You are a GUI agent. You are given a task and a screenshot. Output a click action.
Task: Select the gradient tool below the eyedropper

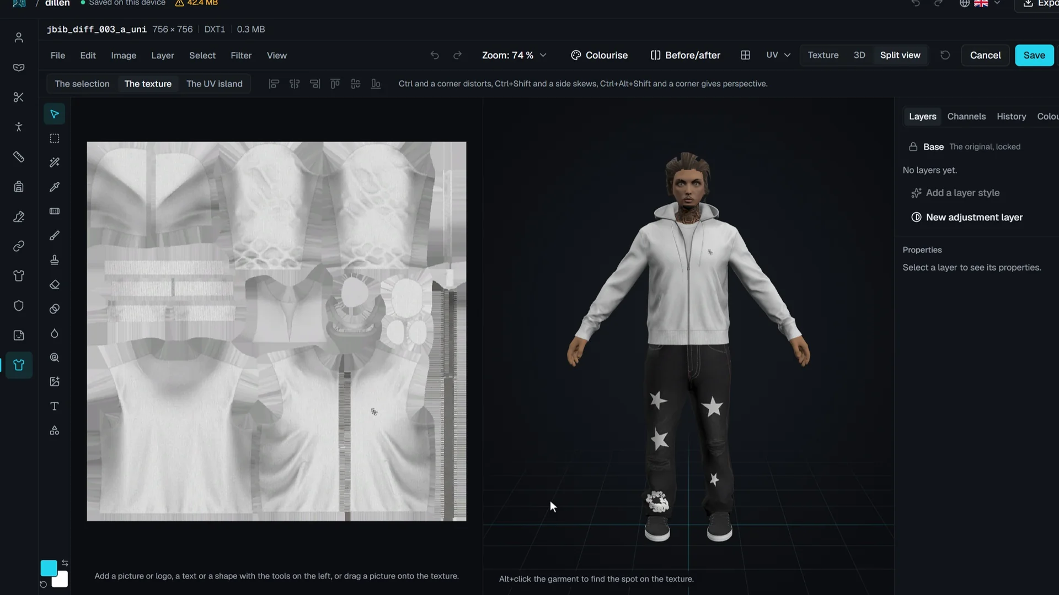(55, 211)
